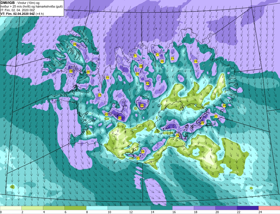
Task: Select the "VT: Fim. 02.04.2020 04Z (+4 h)" line
Action: pos(22,14)
